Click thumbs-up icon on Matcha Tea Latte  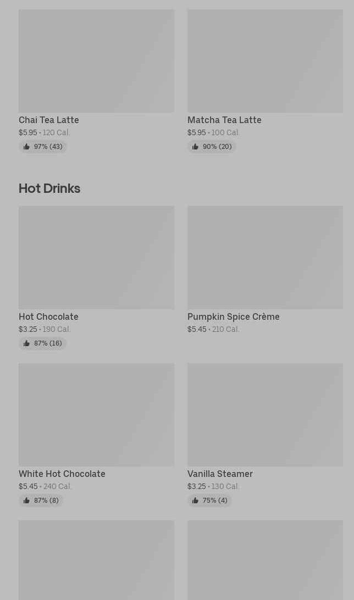(x=195, y=147)
